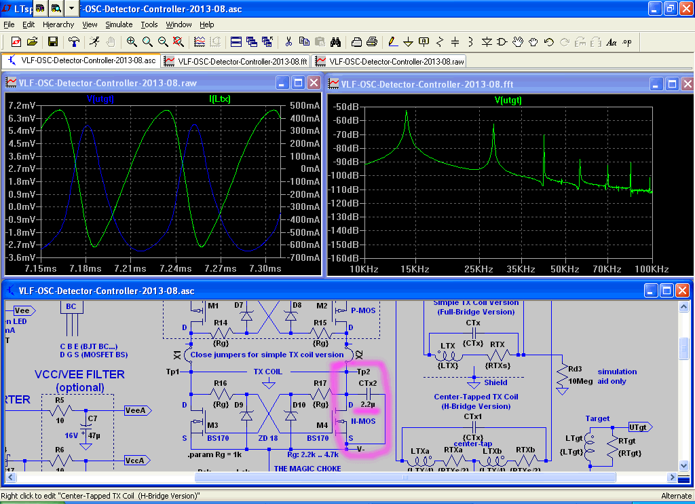
Task: Expand the small dropdown arrow in title bar
Action: [x=72, y=8]
